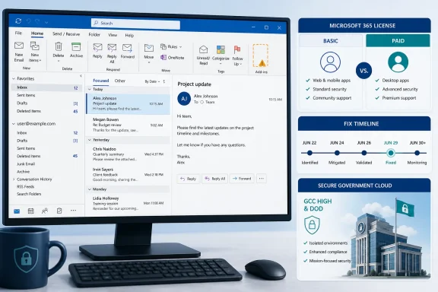Viewport: 438px width, 292px height.
Task: Click the Reply All ribbon icon
Action: pos(112,48)
